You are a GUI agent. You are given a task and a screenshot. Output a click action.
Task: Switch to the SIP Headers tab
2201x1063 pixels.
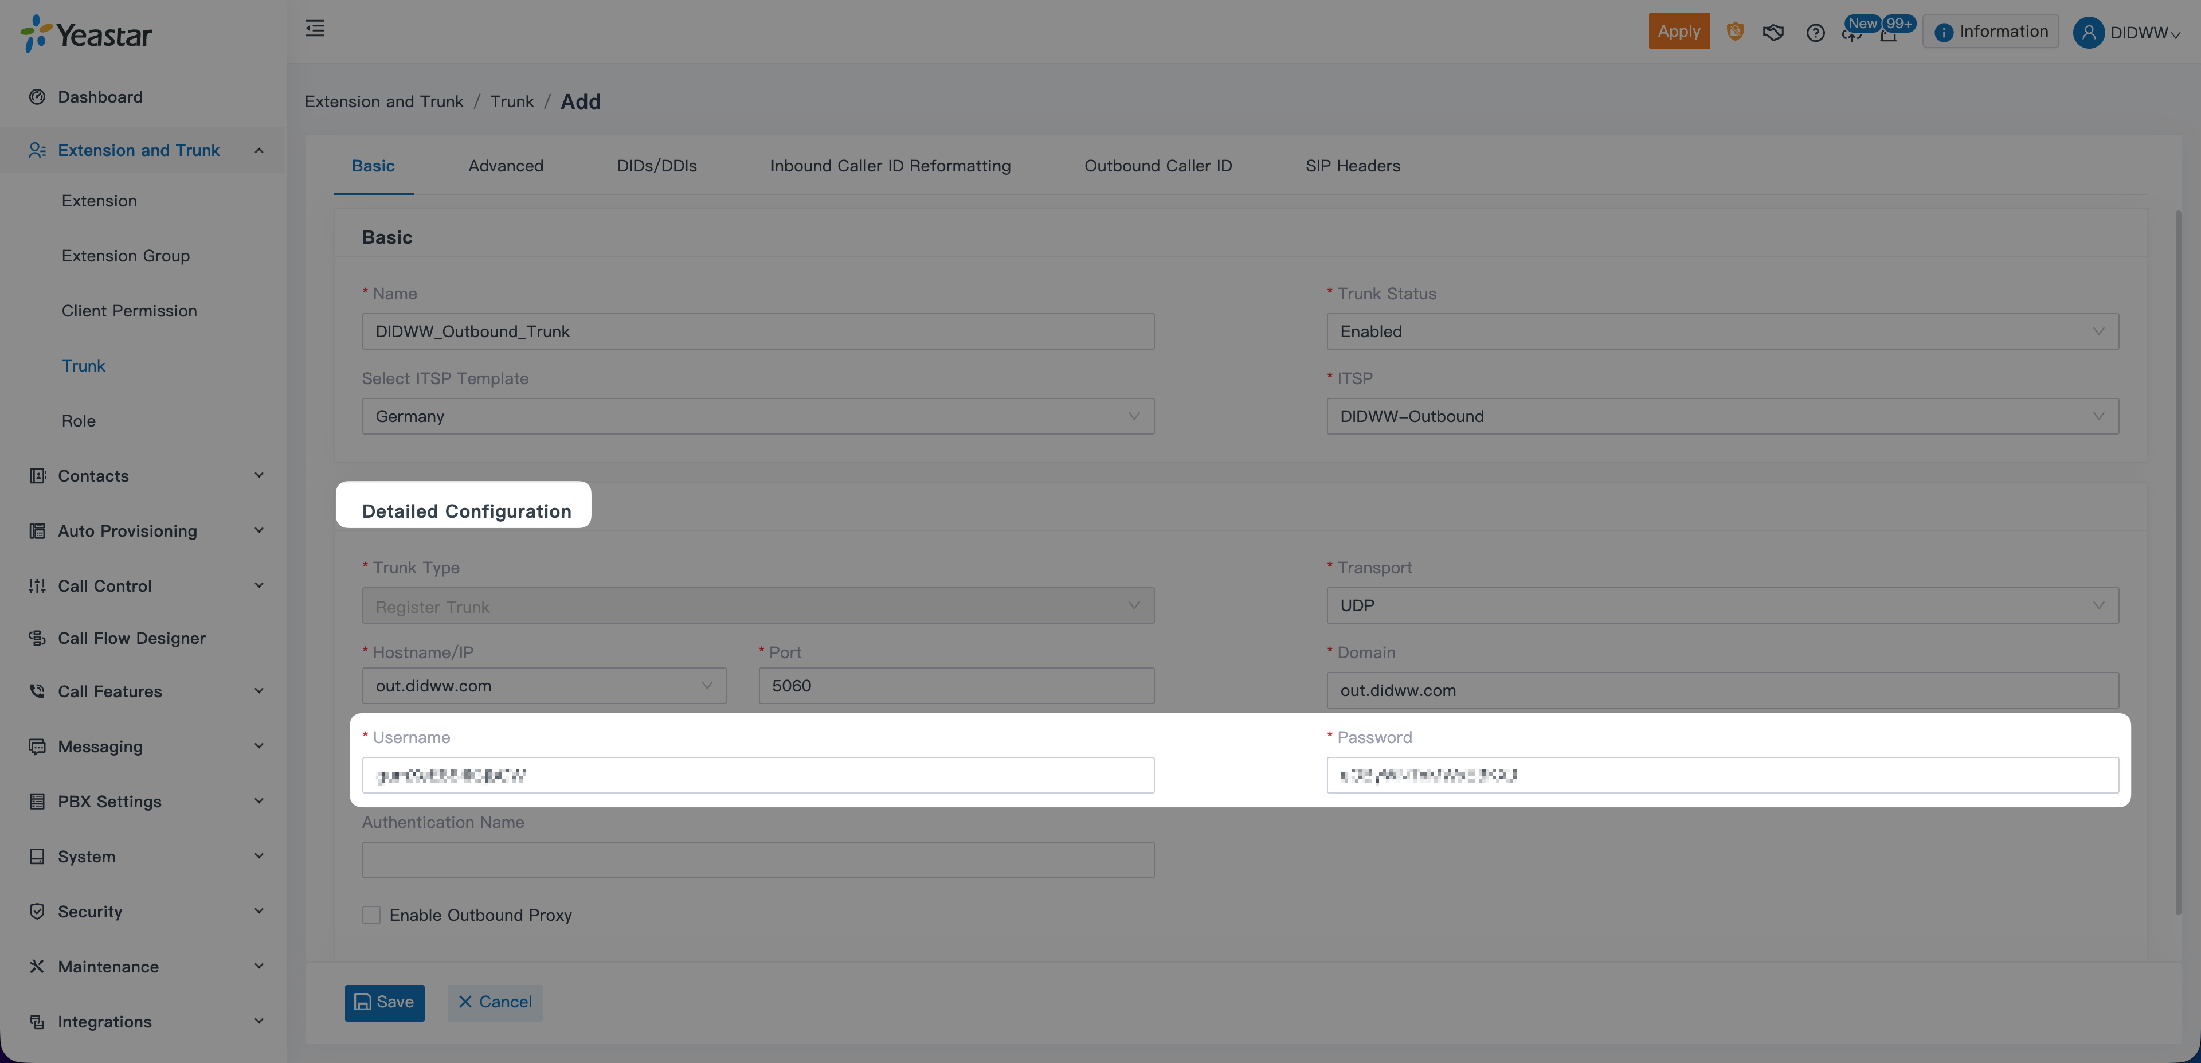point(1353,166)
